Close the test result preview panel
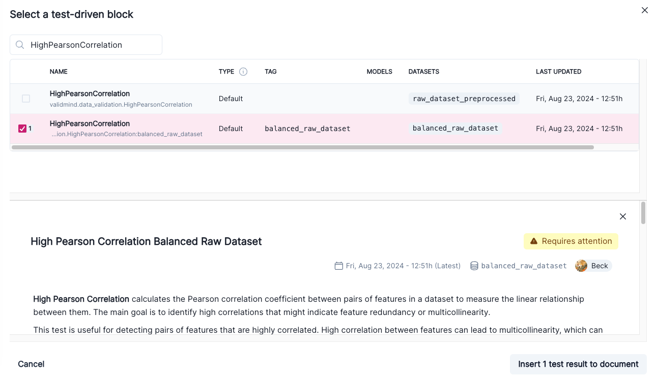This screenshot has width=656, height=378. (623, 216)
